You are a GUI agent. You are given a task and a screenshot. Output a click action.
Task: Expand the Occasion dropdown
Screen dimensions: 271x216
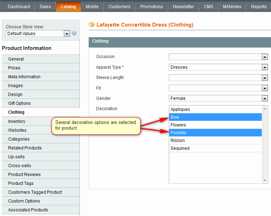point(218,57)
